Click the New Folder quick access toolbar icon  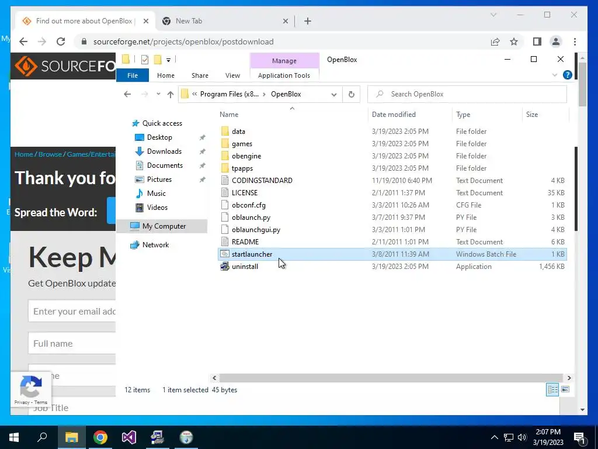point(158,60)
